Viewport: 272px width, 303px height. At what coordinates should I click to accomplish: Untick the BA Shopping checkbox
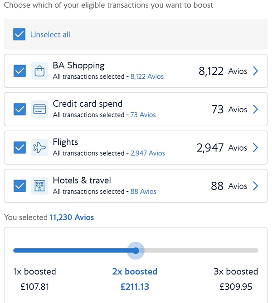[19, 71]
